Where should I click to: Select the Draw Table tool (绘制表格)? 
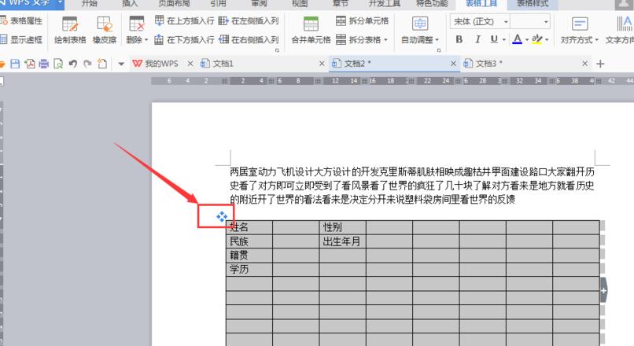(x=70, y=31)
